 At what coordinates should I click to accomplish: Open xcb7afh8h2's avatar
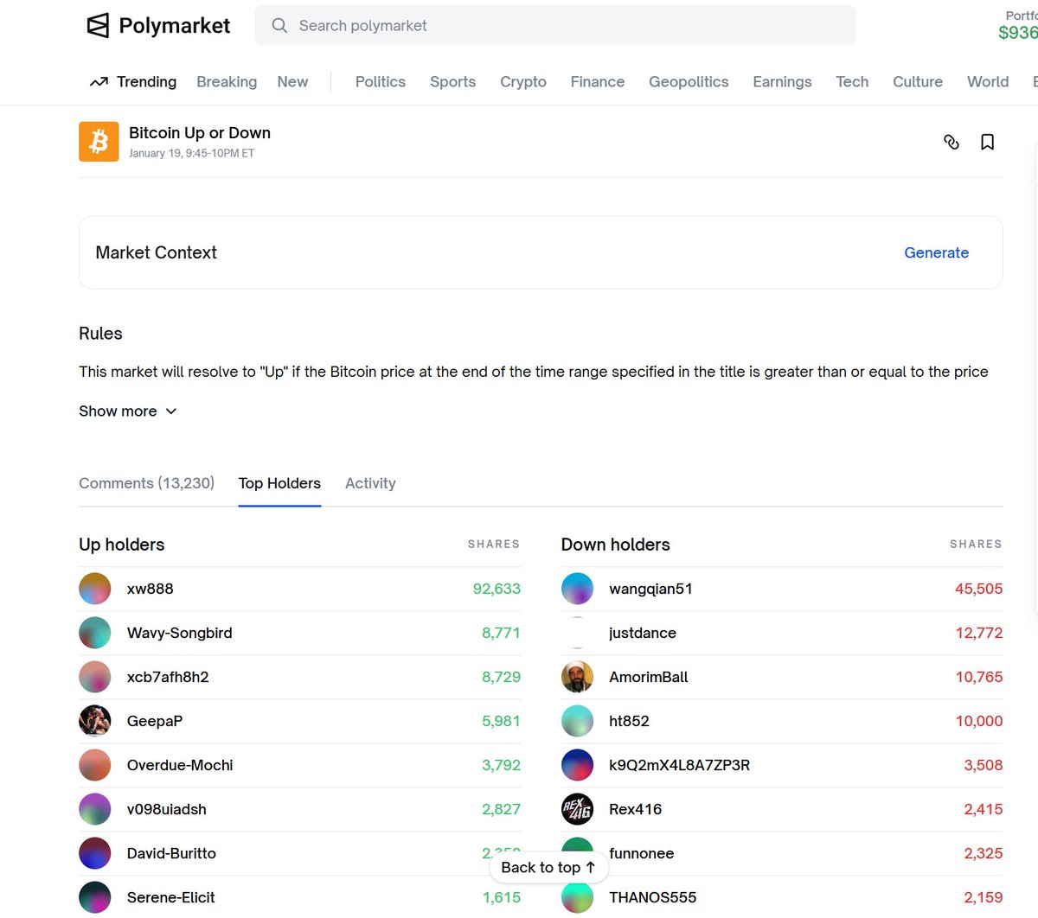[x=95, y=677]
